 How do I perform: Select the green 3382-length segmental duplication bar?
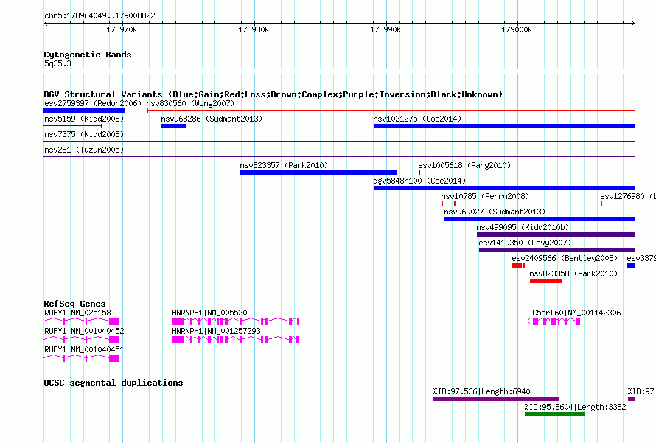(x=554, y=414)
